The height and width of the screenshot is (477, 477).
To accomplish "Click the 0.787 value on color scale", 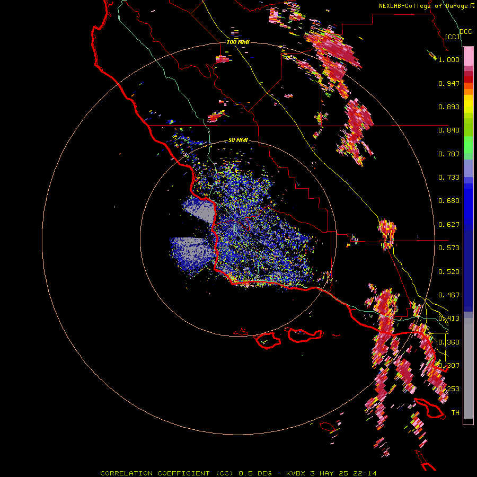I will 449,154.
